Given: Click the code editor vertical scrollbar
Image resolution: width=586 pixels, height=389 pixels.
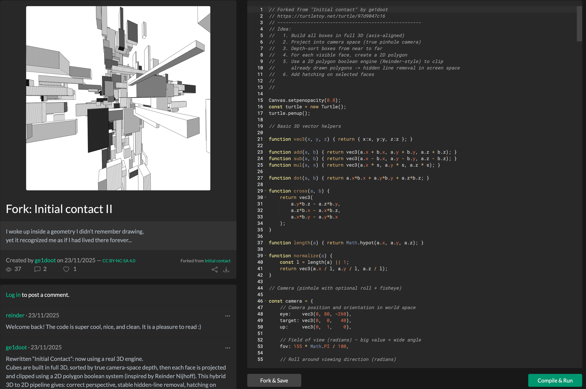Looking at the screenshot, I should 579,24.
